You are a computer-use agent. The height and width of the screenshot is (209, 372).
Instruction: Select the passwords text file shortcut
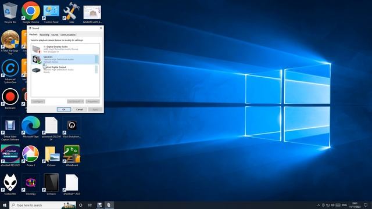[x=51, y=128]
